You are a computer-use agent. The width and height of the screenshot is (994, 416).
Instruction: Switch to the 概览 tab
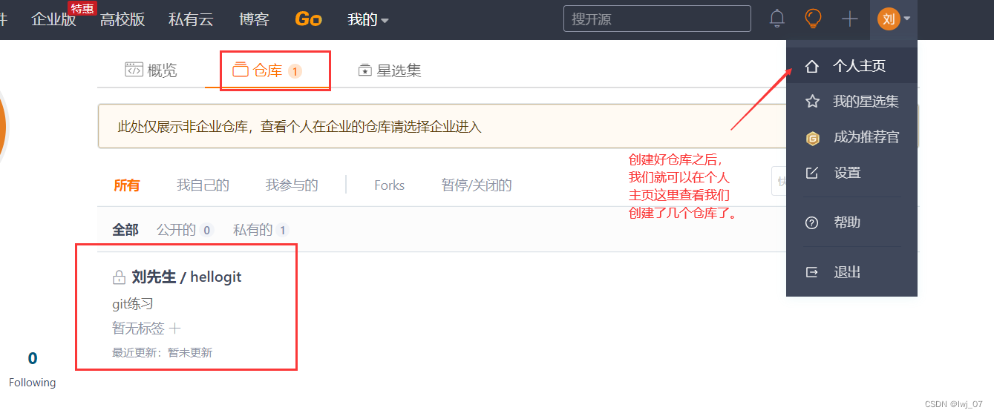151,70
